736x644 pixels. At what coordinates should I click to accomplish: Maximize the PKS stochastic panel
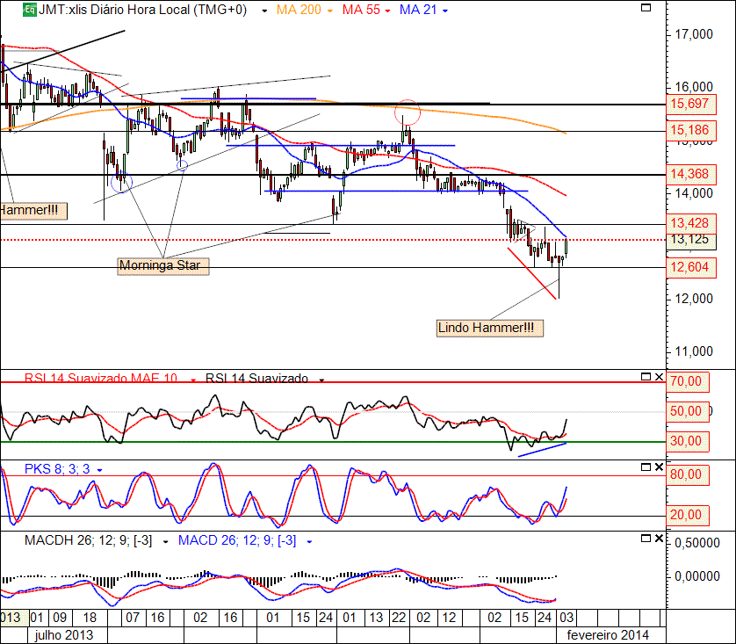tap(646, 467)
